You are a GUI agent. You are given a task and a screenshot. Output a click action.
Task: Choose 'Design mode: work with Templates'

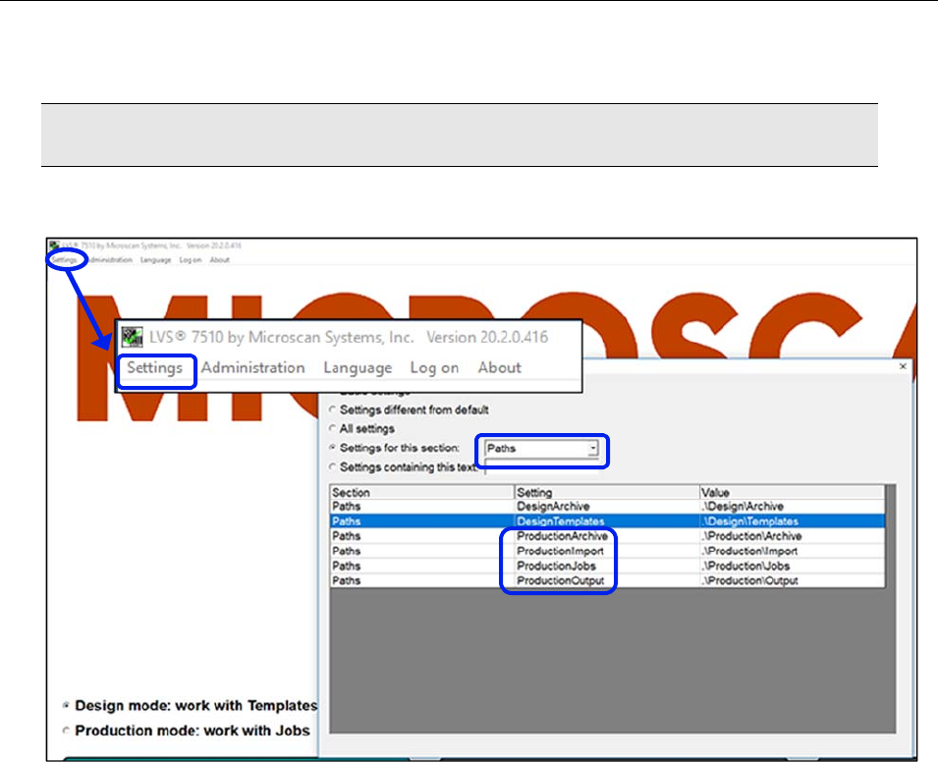point(67,706)
